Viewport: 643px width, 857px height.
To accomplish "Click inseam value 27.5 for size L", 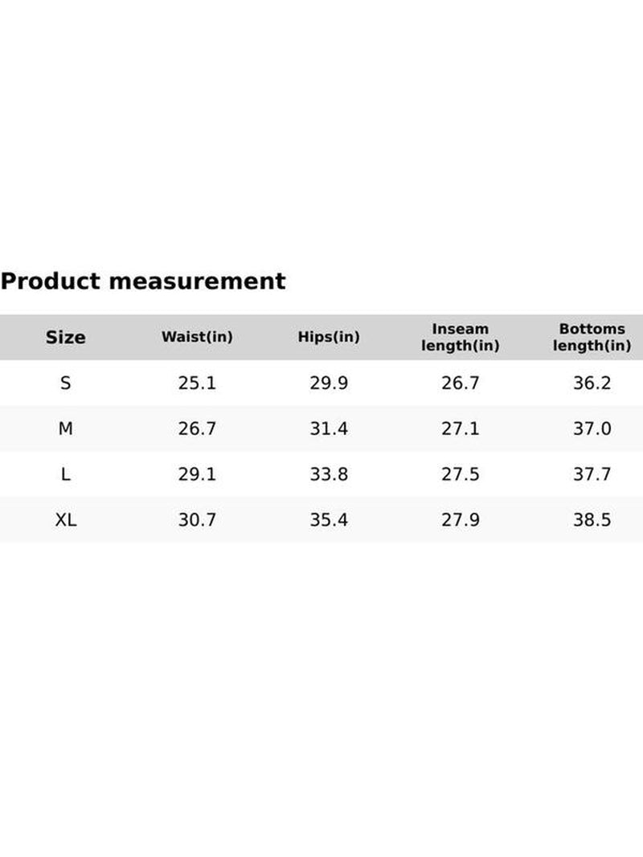I will 461,474.
